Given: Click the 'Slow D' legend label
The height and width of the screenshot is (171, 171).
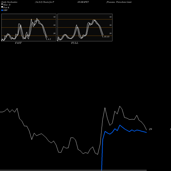Looking at the screenshot, I should point(7,5).
